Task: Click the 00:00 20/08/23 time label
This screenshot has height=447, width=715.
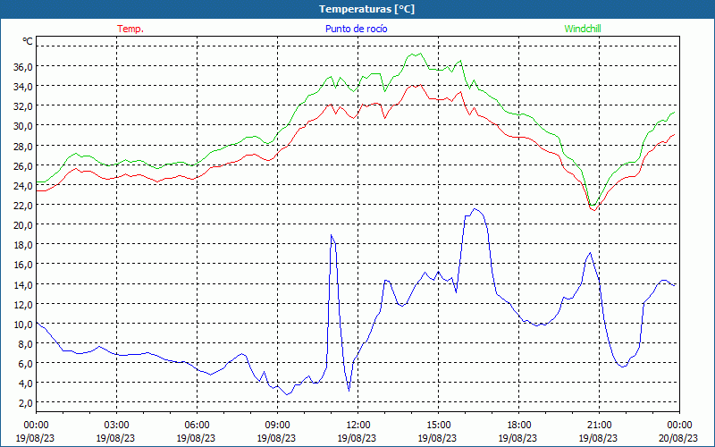Action: [679, 432]
